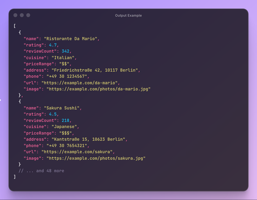Click the opening brace above "Ristorante Da Mario"

pos(20,32)
